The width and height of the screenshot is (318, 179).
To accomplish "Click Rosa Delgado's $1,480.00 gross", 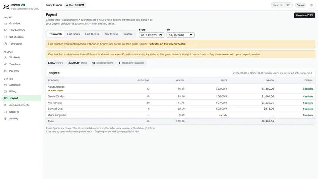I will coord(268,89).
